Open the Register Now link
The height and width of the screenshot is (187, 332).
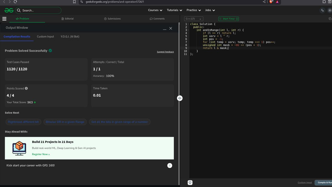(41, 154)
